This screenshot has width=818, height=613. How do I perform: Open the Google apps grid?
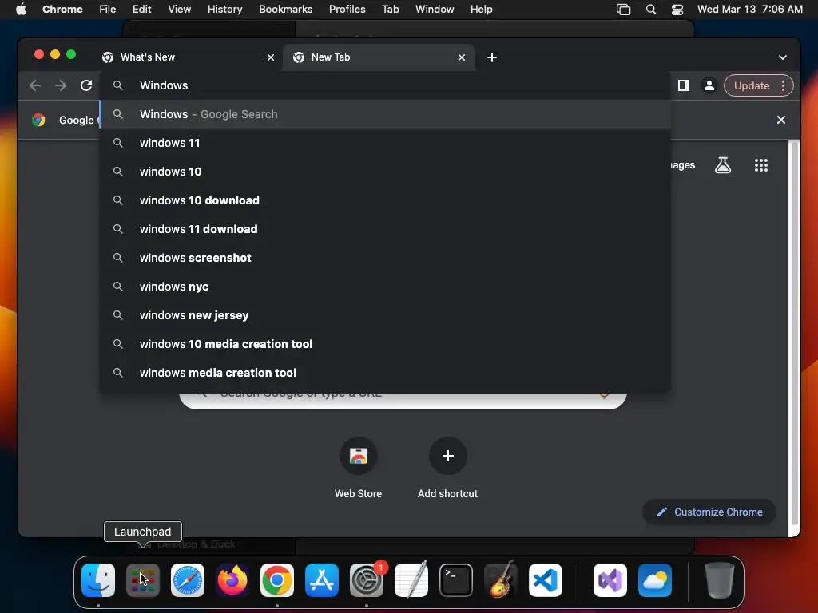(761, 165)
